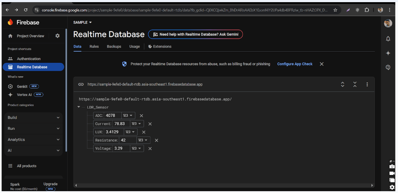
Task: Dismiss the App Check banner
Action: pyautogui.click(x=322, y=64)
